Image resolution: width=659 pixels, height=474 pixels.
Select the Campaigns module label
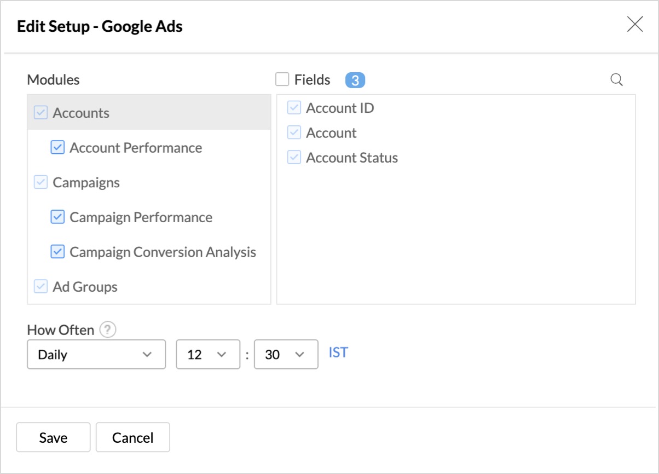pos(86,182)
